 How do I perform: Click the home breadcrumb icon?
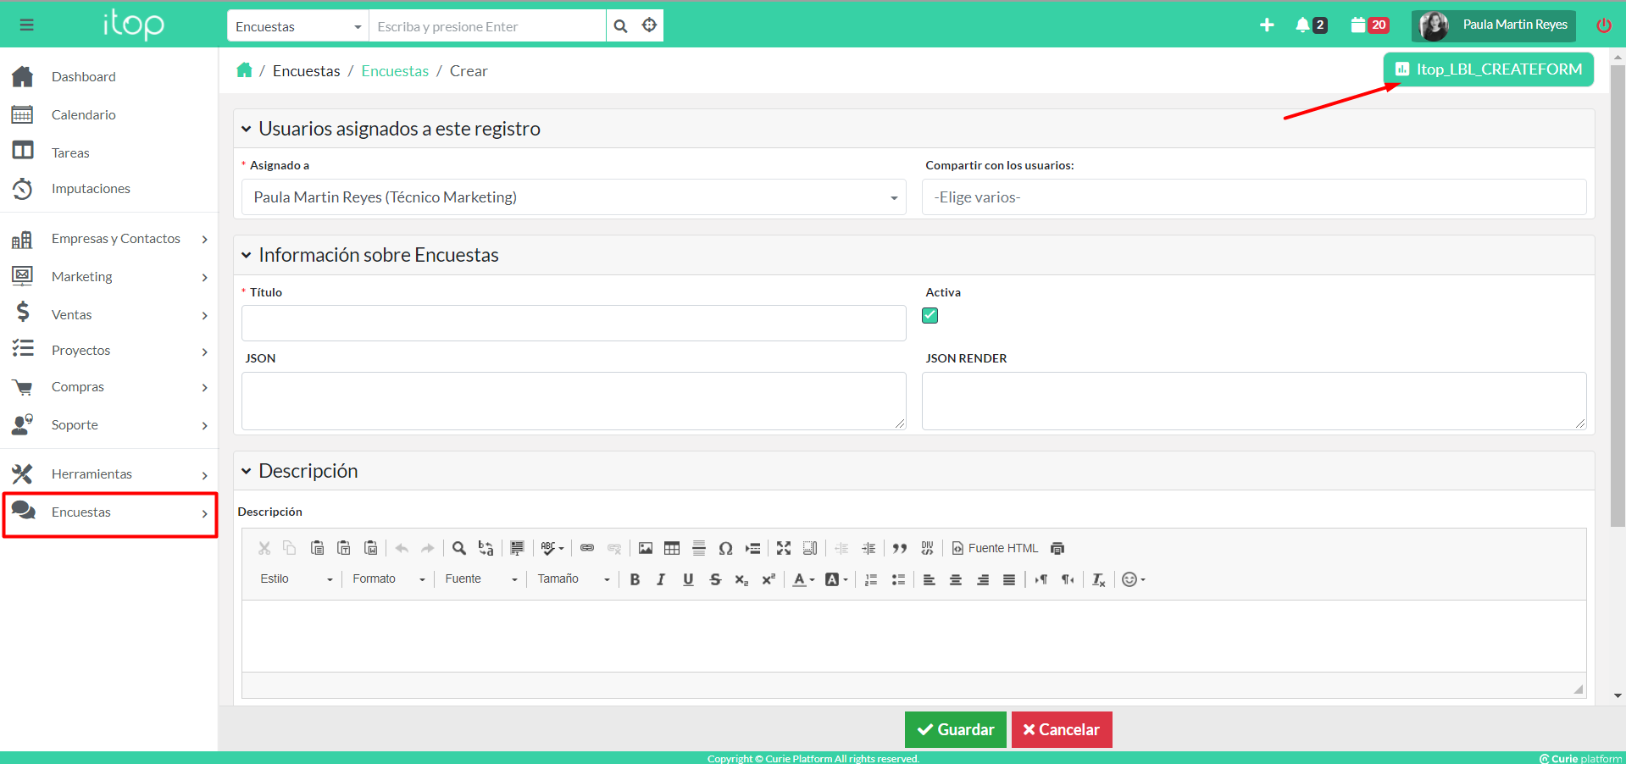(244, 70)
